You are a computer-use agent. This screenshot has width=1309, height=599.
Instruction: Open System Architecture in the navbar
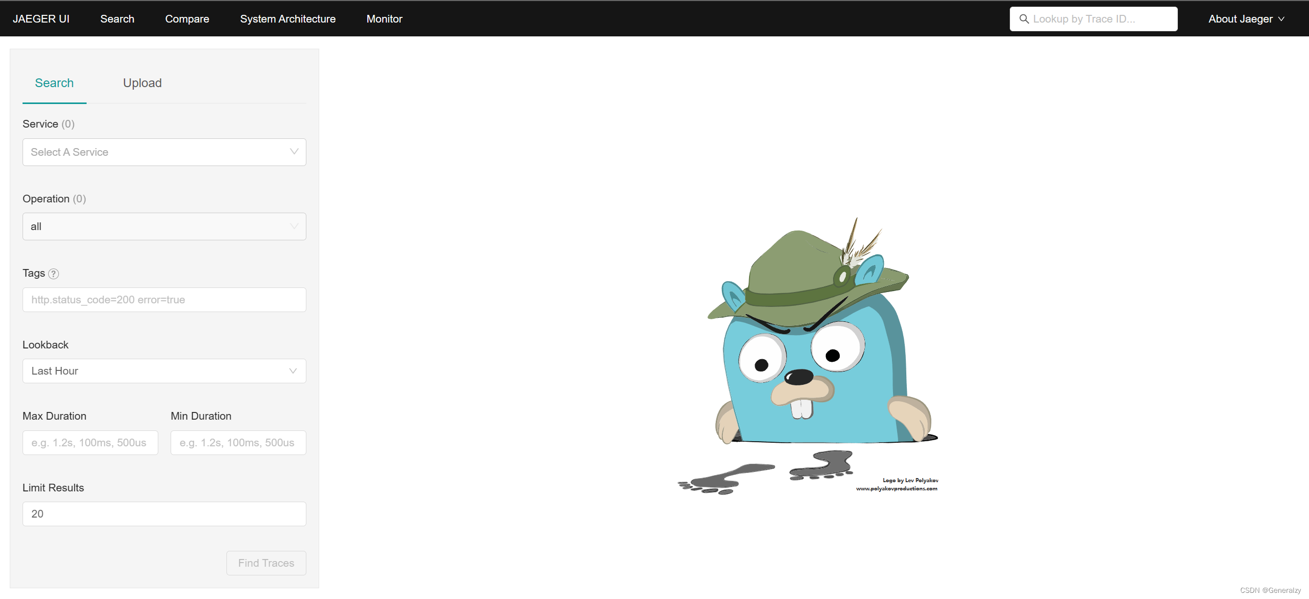tap(287, 19)
